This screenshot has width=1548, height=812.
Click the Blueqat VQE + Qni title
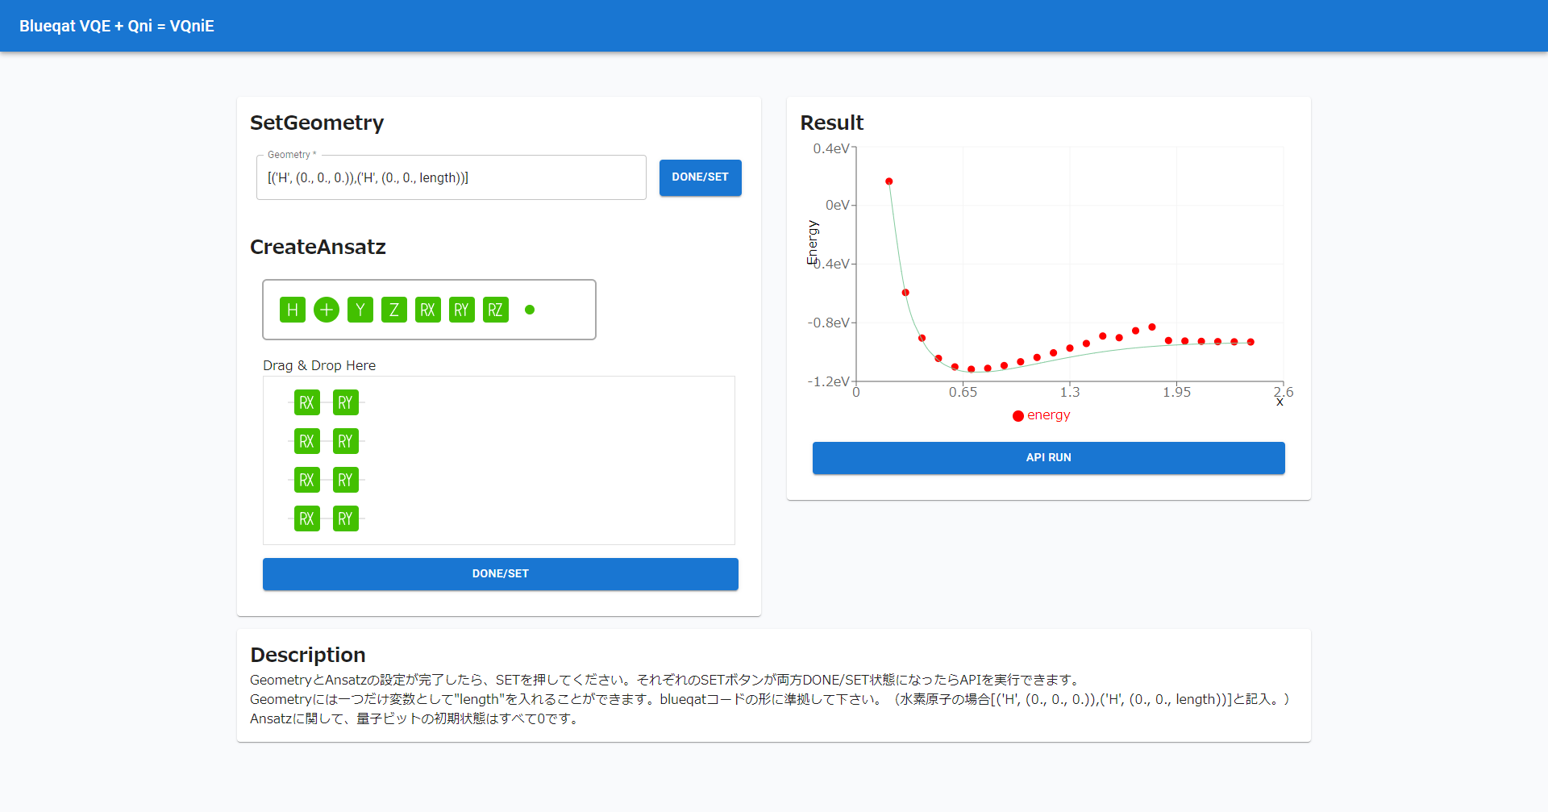(117, 26)
